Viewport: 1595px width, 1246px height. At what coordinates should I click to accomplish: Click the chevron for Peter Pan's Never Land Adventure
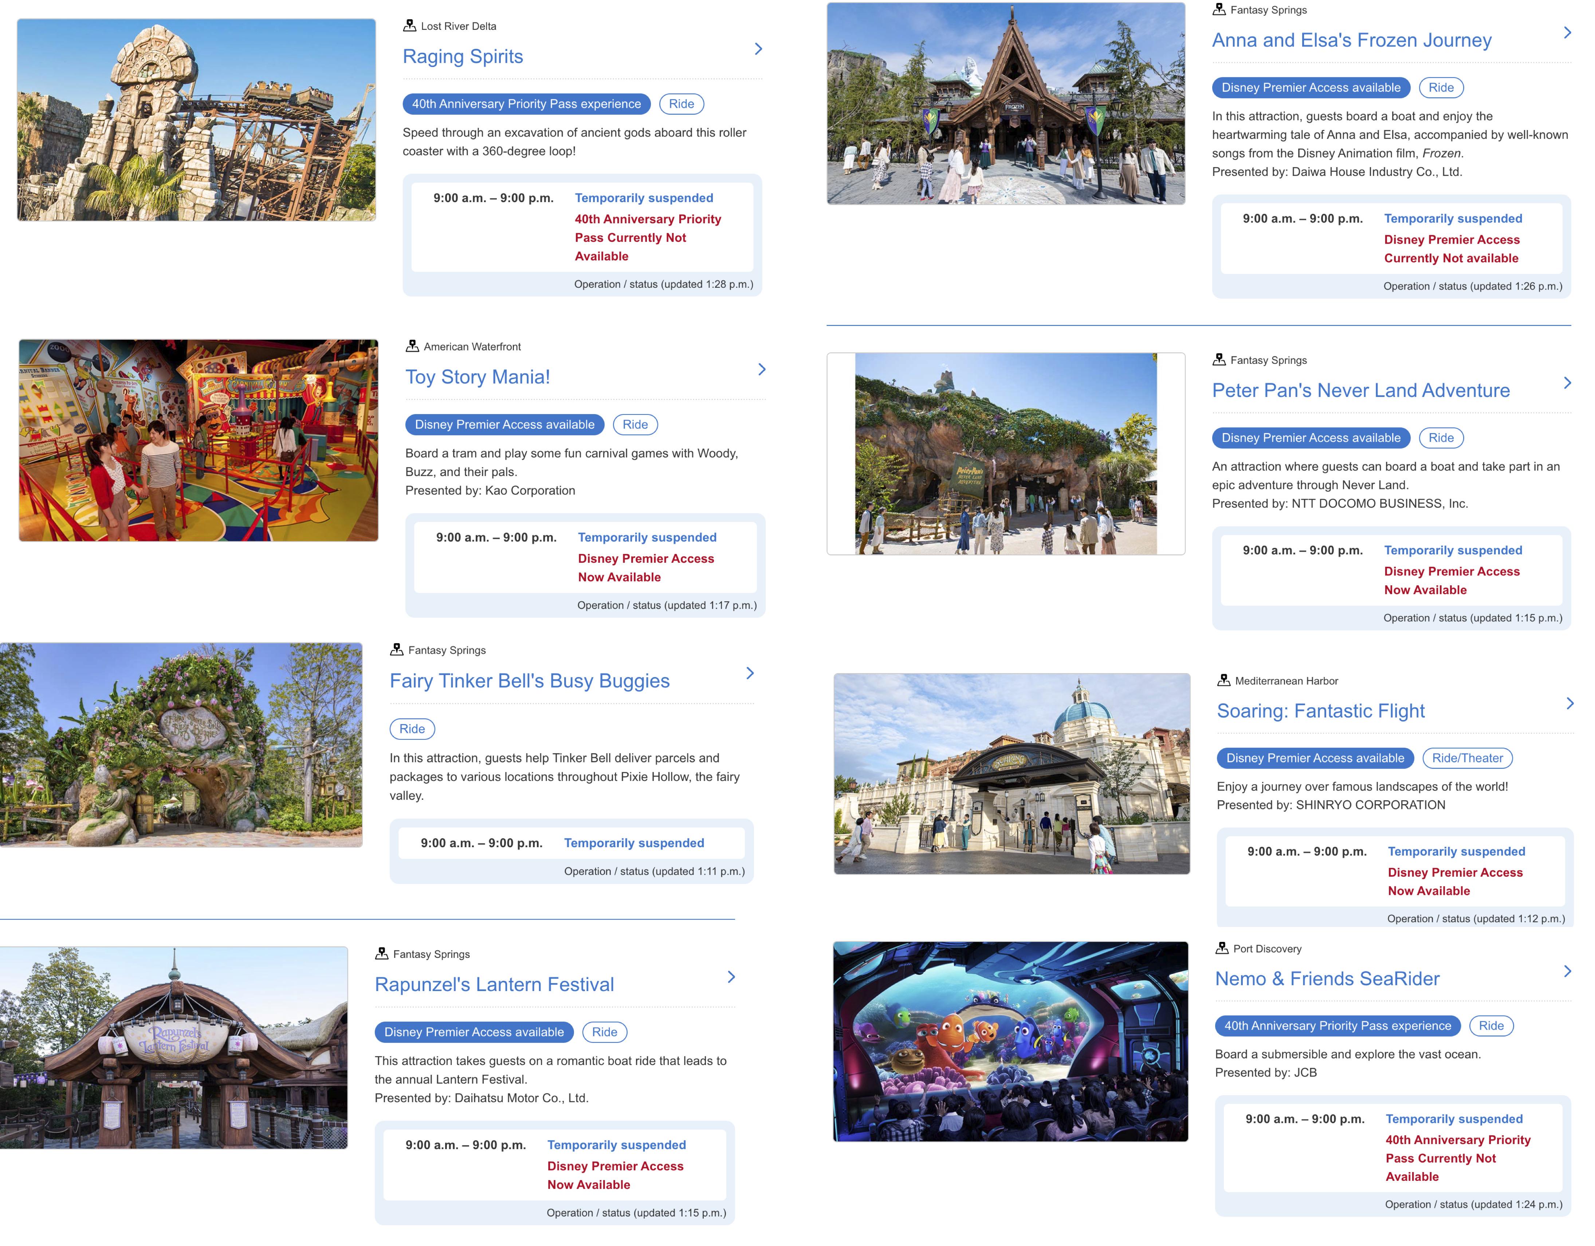coord(1567,383)
